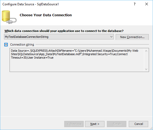153x130 pixels.
Task: Click the 'Choose Your Data Connection' heading
Action: 46,15
